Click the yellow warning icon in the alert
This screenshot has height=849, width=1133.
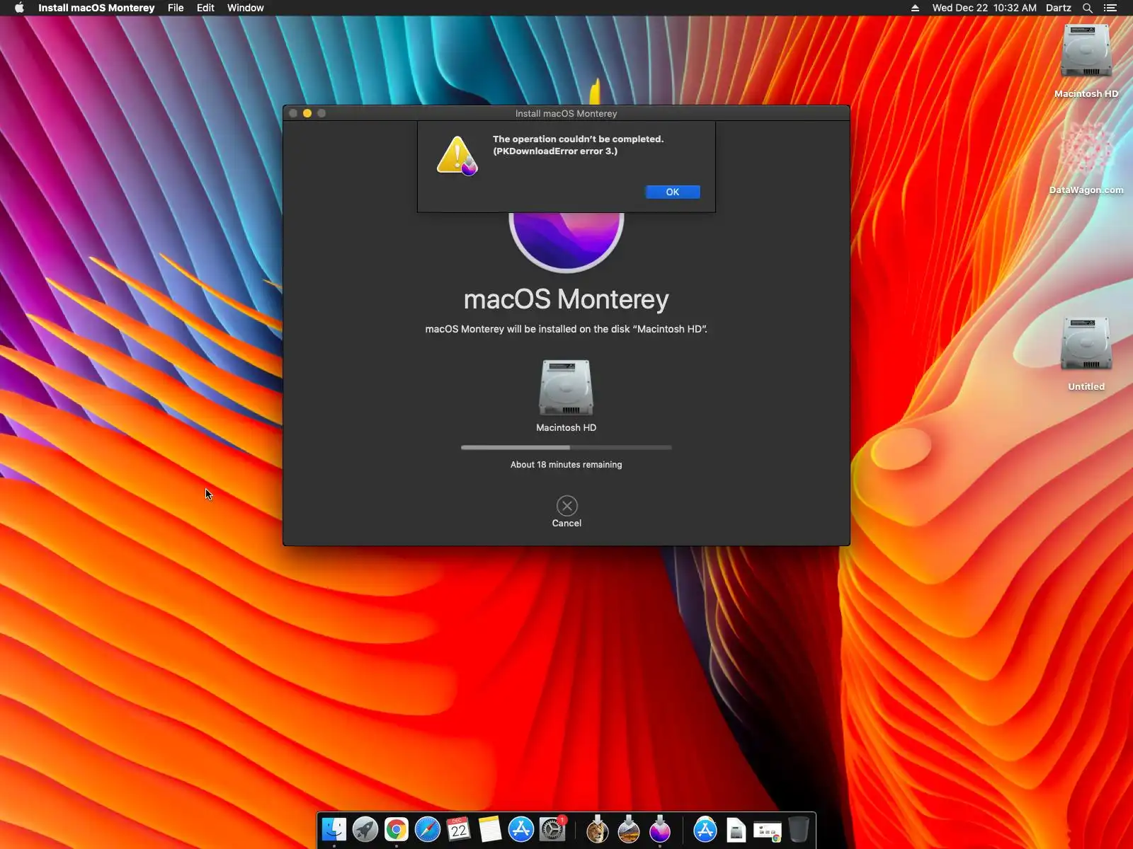[x=457, y=156]
